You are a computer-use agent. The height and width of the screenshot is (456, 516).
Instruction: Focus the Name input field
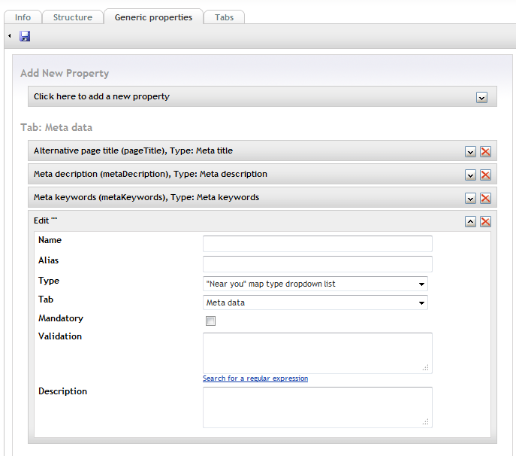coord(318,244)
